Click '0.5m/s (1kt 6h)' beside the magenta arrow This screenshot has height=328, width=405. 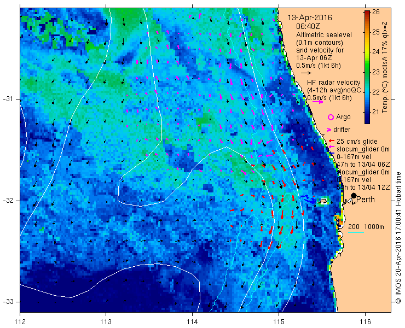[x=329, y=98]
